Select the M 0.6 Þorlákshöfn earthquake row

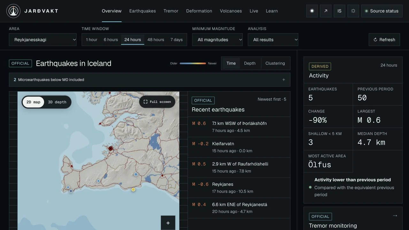pos(239,127)
